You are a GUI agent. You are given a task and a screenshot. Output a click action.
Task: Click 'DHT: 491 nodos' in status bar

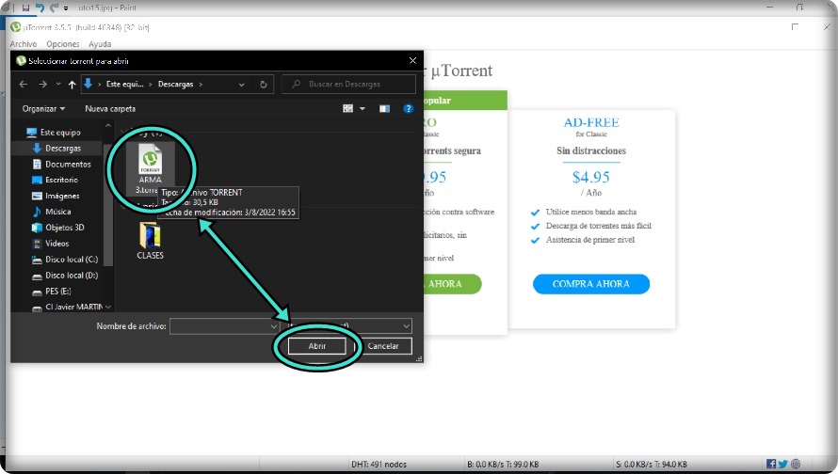pos(379,465)
